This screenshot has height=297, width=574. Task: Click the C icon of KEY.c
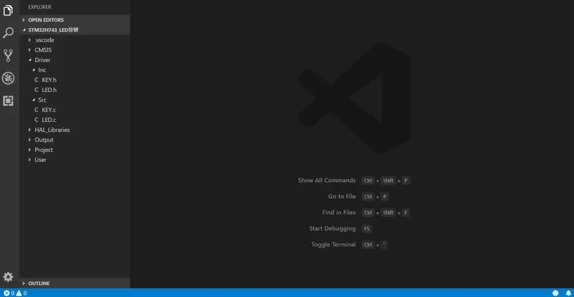coord(36,110)
